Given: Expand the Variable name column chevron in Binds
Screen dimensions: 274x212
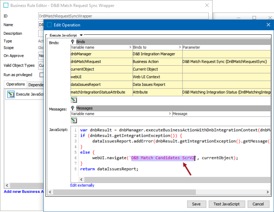Looking at the screenshot, I should 130,47.
